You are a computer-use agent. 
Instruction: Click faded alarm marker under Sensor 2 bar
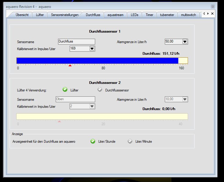pyautogui.click(x=59, y=121)
